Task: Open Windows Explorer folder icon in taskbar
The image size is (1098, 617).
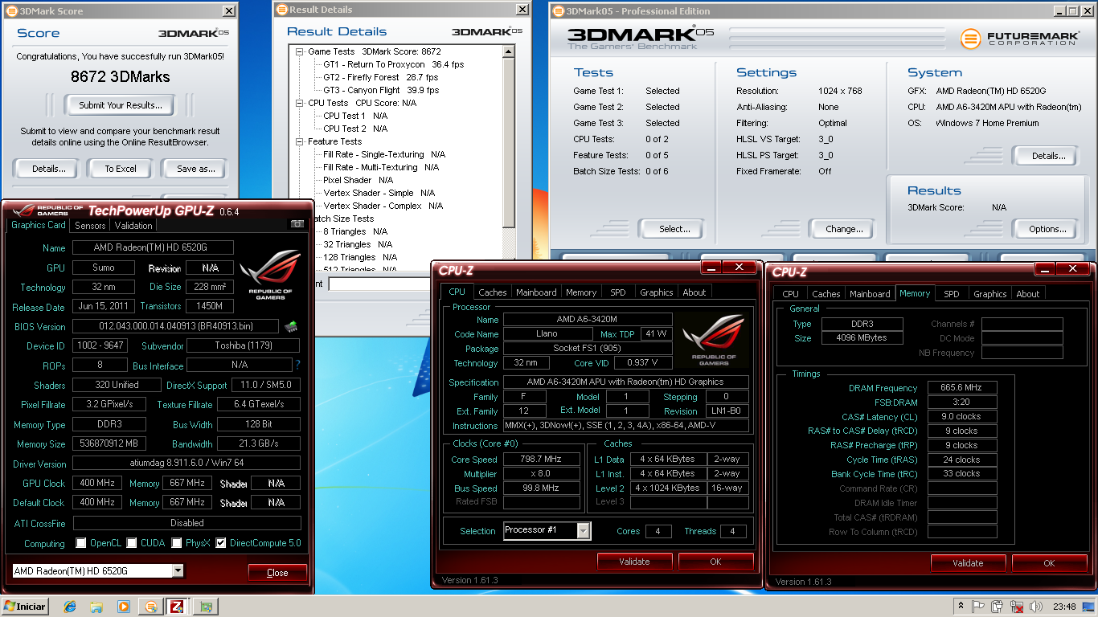Action: click(x=96, y=607)
